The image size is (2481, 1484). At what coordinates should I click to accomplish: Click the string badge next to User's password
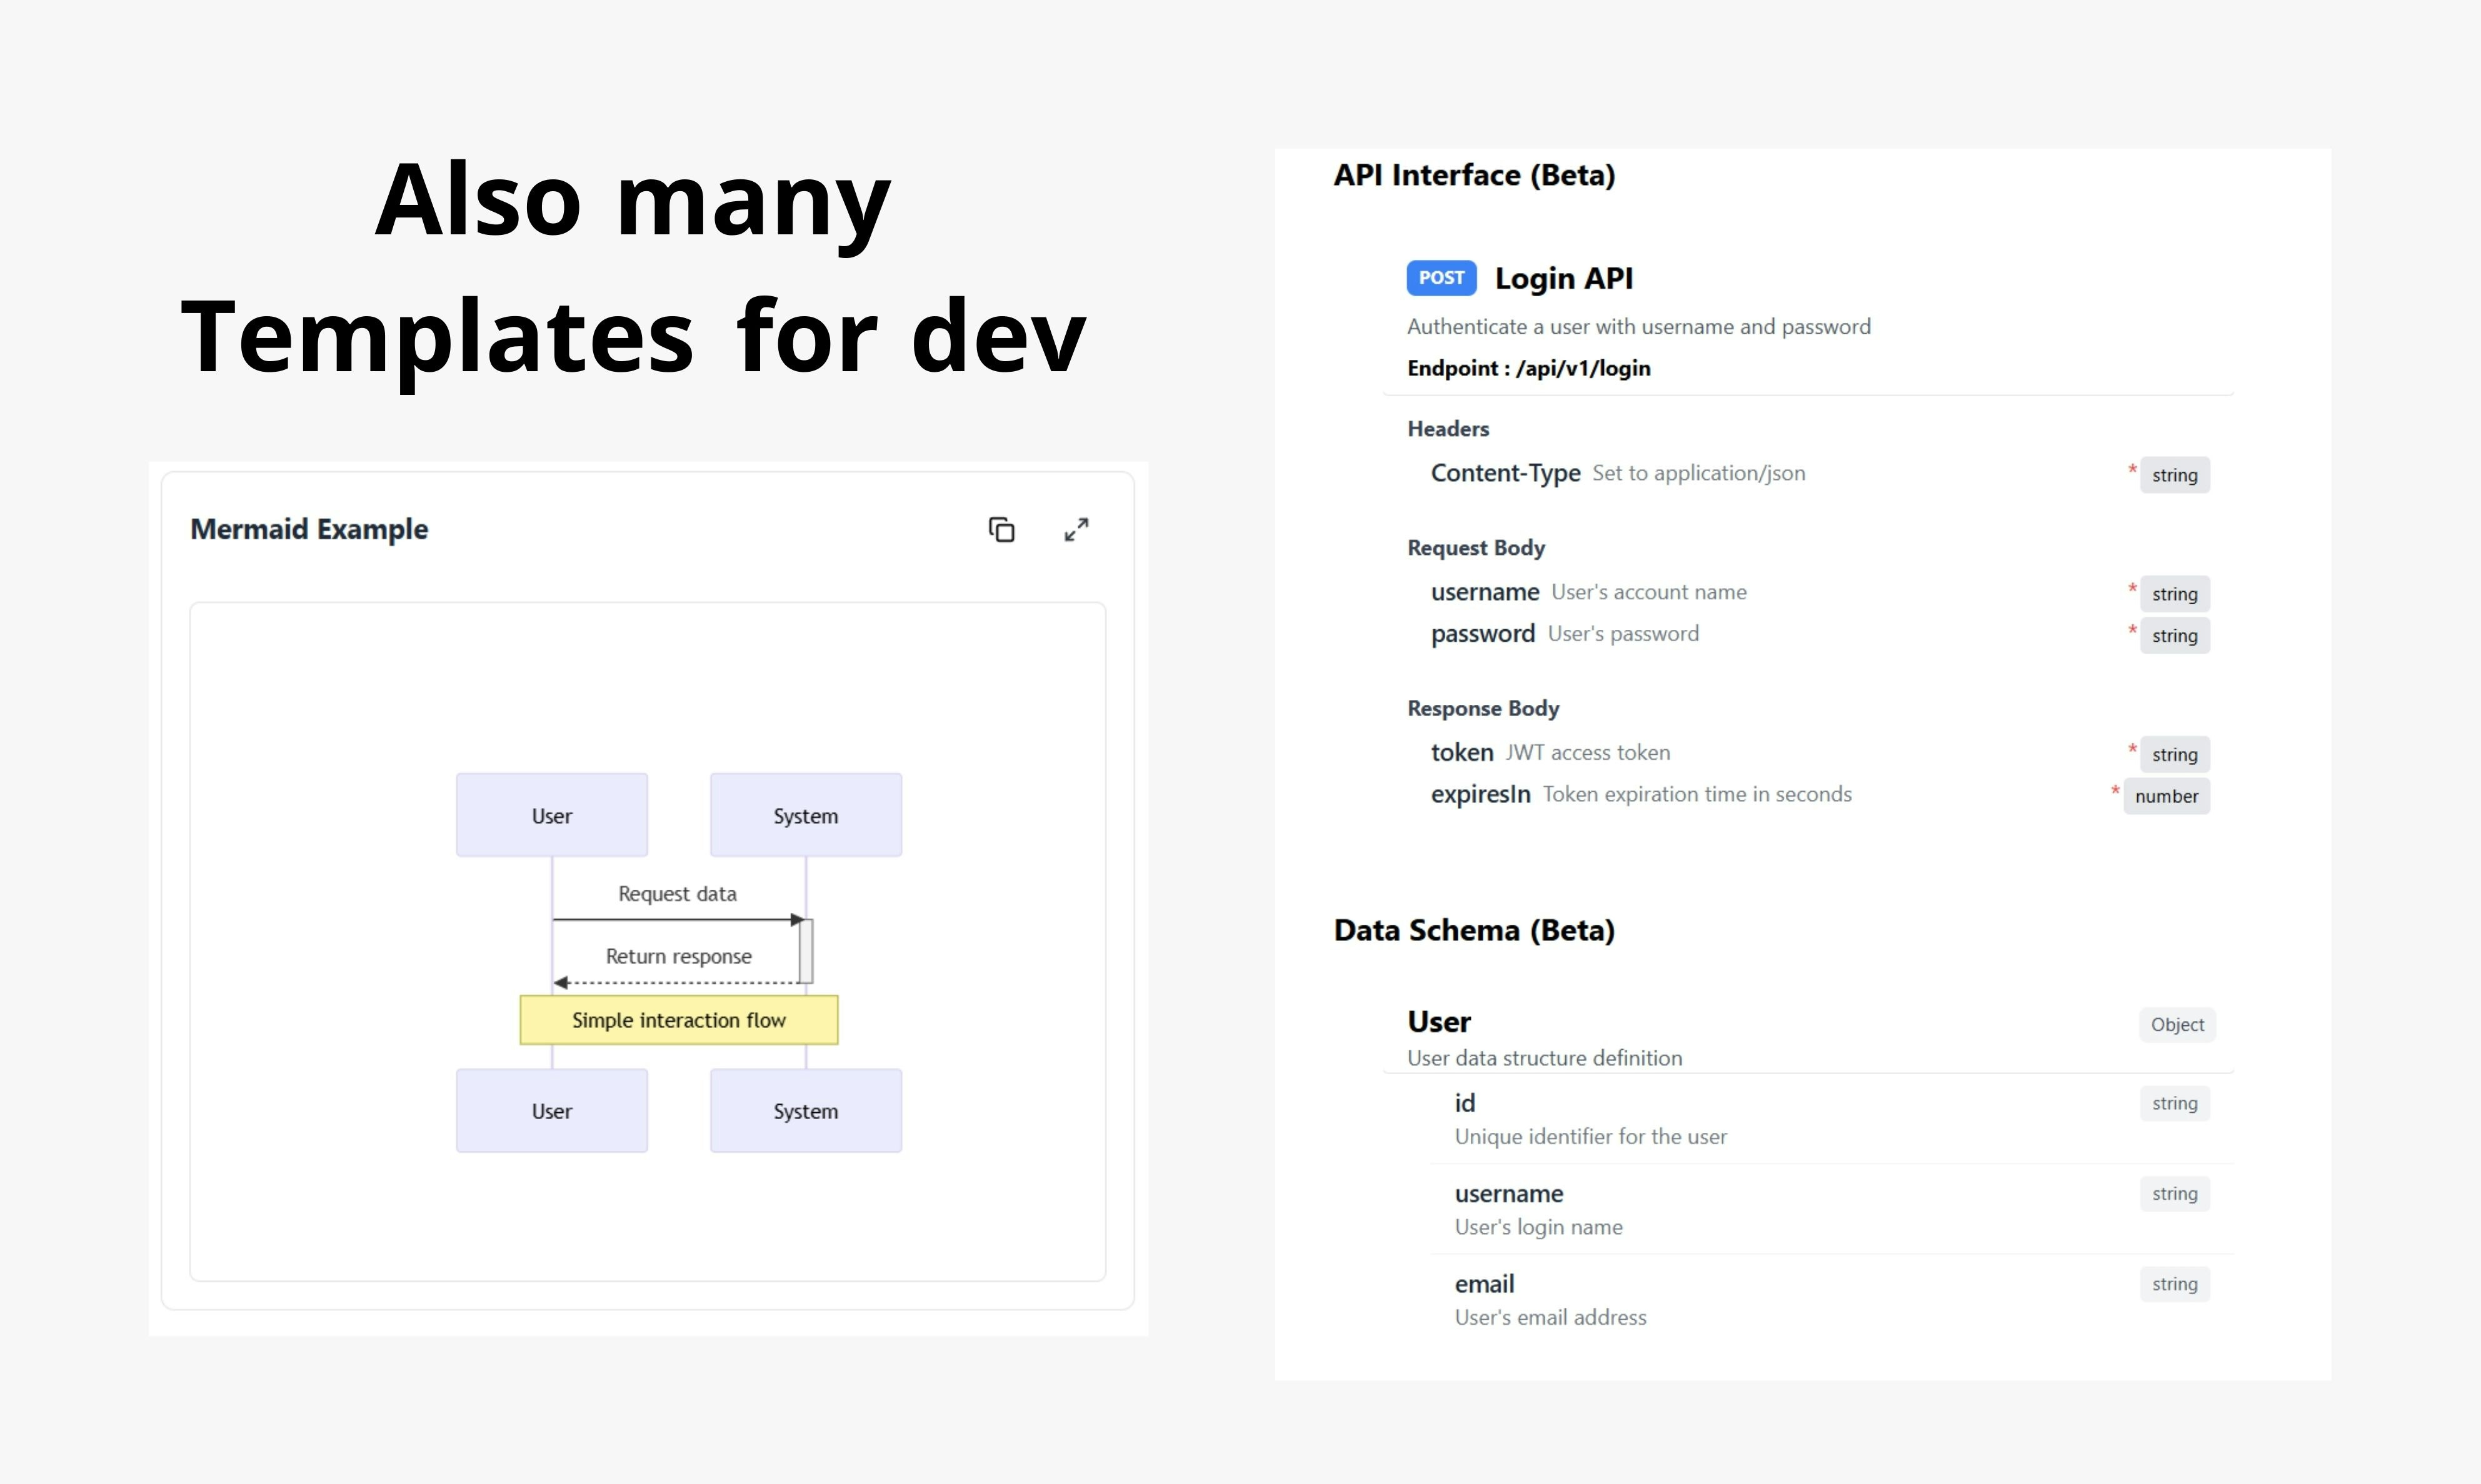[x=2175, y=636]
